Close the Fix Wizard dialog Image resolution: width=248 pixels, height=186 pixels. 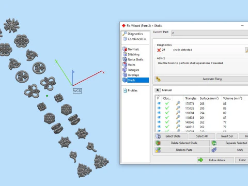242,160
